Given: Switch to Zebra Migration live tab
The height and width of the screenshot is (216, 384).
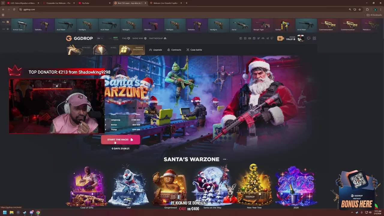Looking at the screenshot, I should (23, 3).
